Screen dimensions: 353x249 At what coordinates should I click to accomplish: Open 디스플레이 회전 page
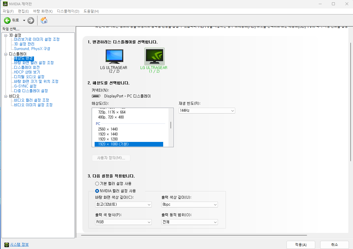(27, 67)
